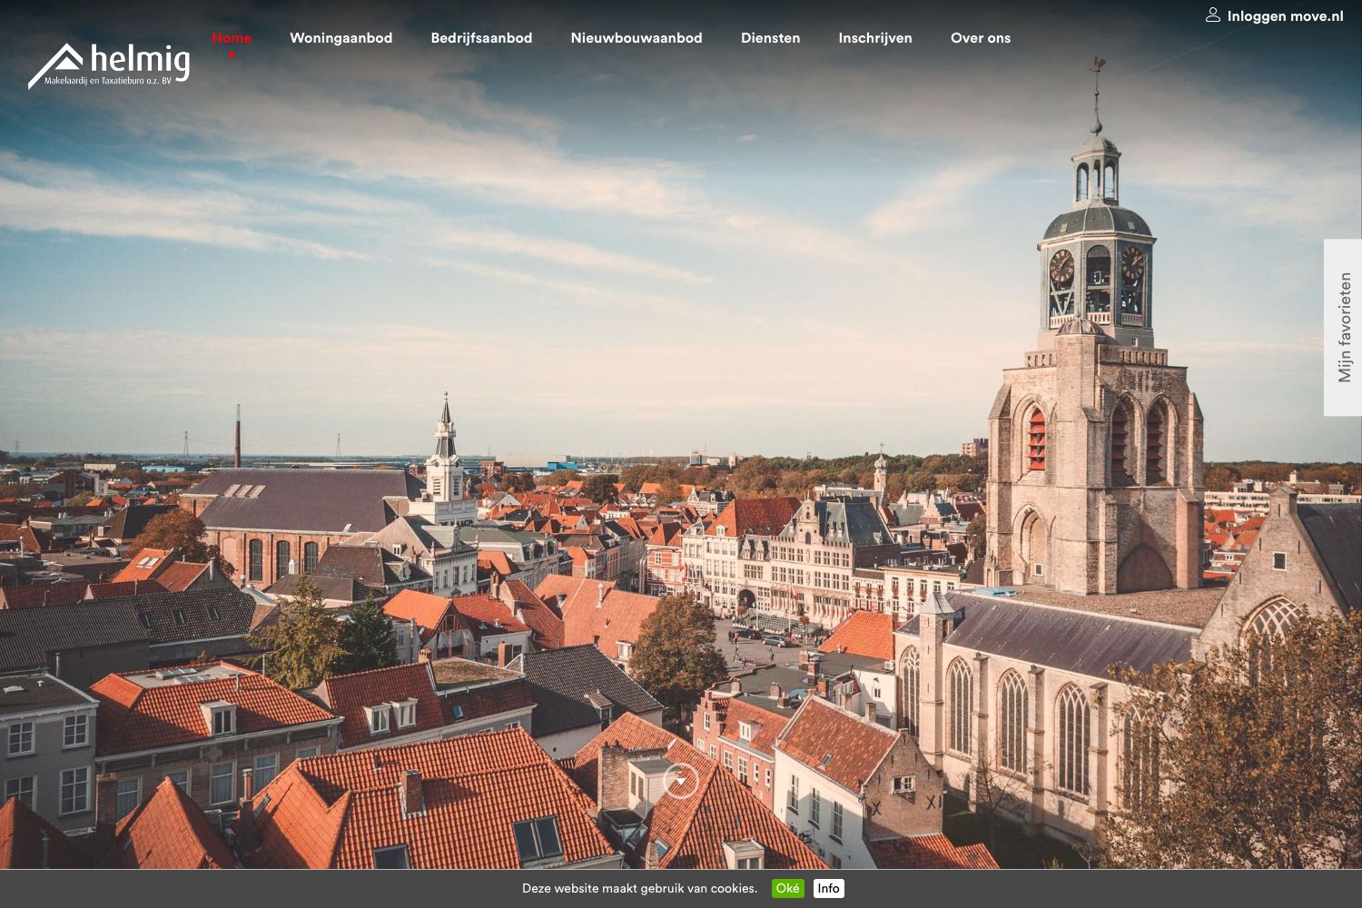Open the Home menu item

232,38
